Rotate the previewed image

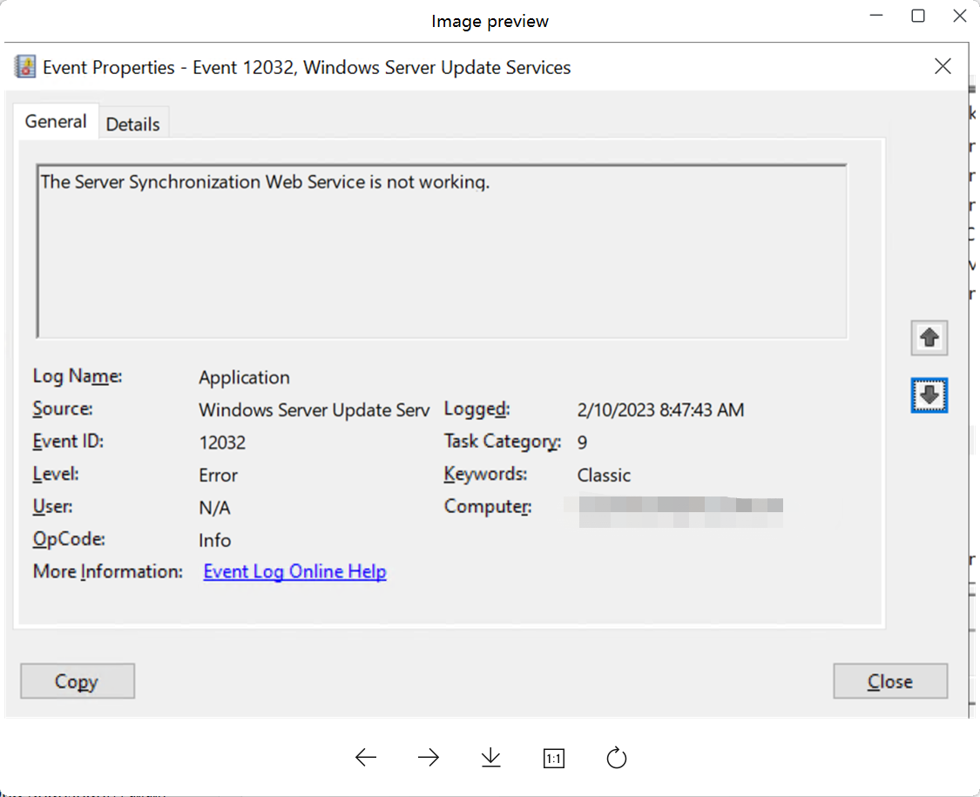point(616,758)
